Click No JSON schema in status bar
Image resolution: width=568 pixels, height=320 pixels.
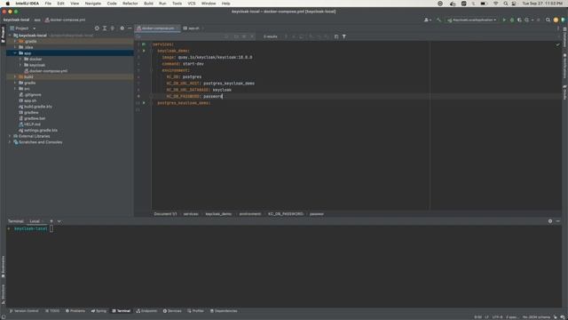click(x=536, y=316)
